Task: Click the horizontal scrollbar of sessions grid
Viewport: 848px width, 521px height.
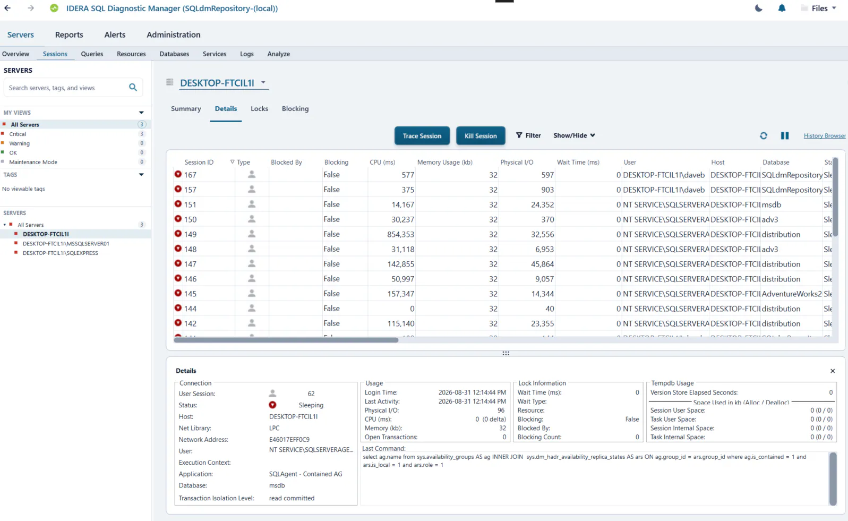Action: (x=286, y=340)
